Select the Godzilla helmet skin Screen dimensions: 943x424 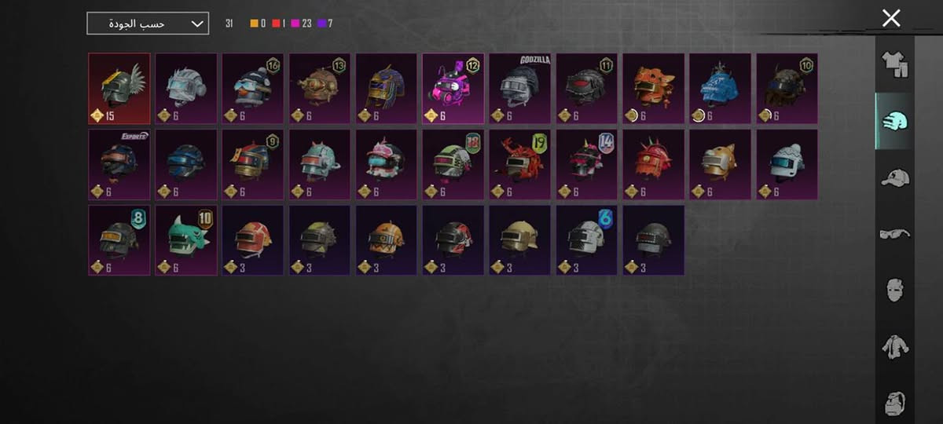point(519,89)
